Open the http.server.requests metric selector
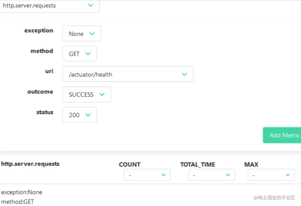 [49, 6]
